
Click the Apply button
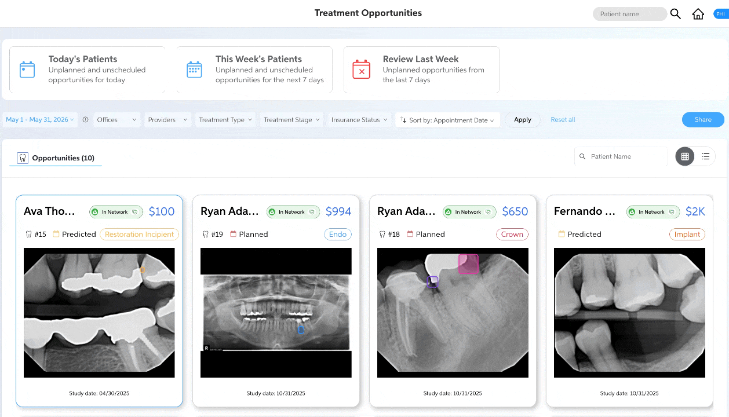pos(523,120)
